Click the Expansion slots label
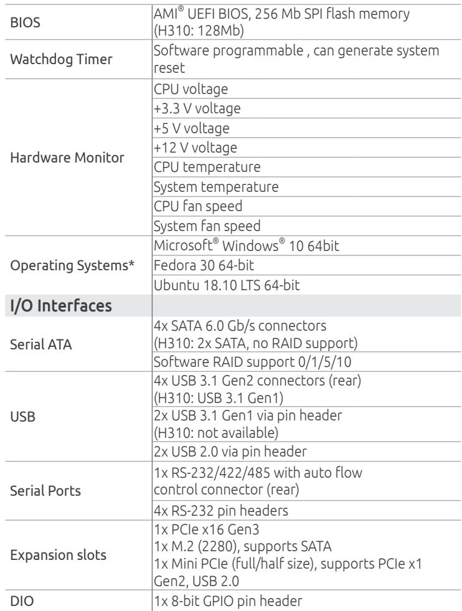462x611 pixels. coord(58,555)
